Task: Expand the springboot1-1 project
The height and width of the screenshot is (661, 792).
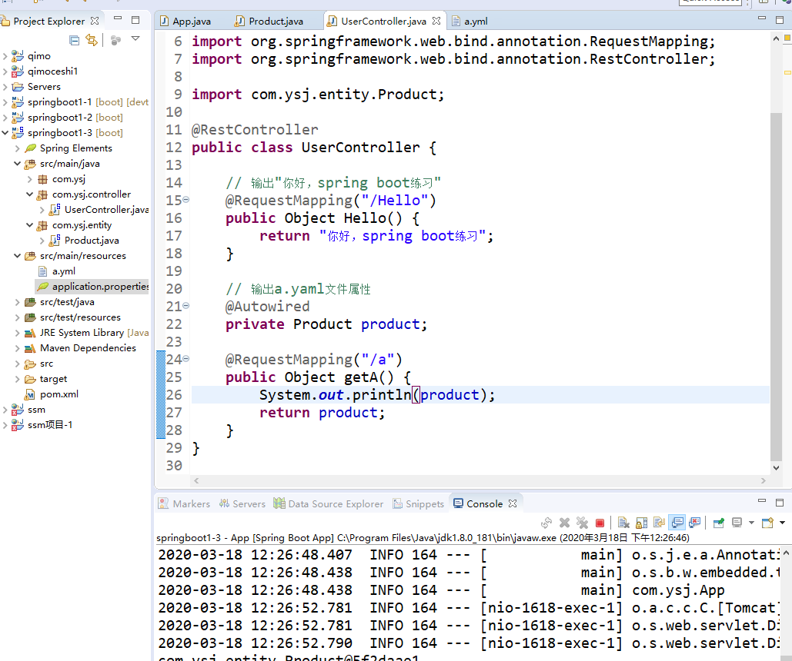Action: coord(5,102)
